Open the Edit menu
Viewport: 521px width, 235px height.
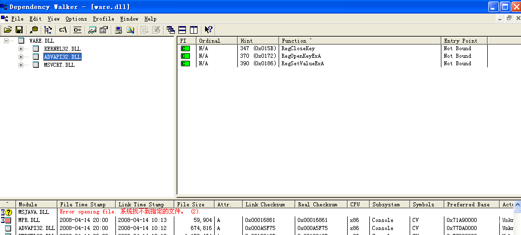36,19
